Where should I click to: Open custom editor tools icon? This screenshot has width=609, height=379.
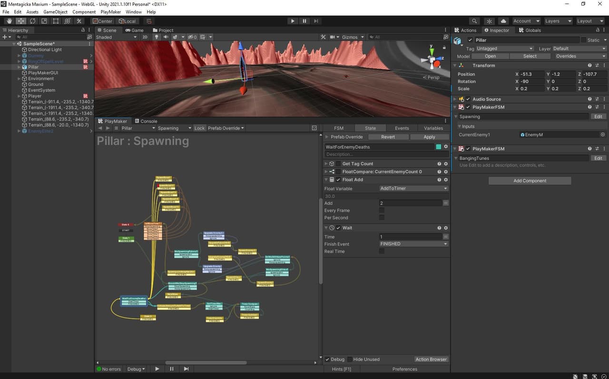(79, 21)
